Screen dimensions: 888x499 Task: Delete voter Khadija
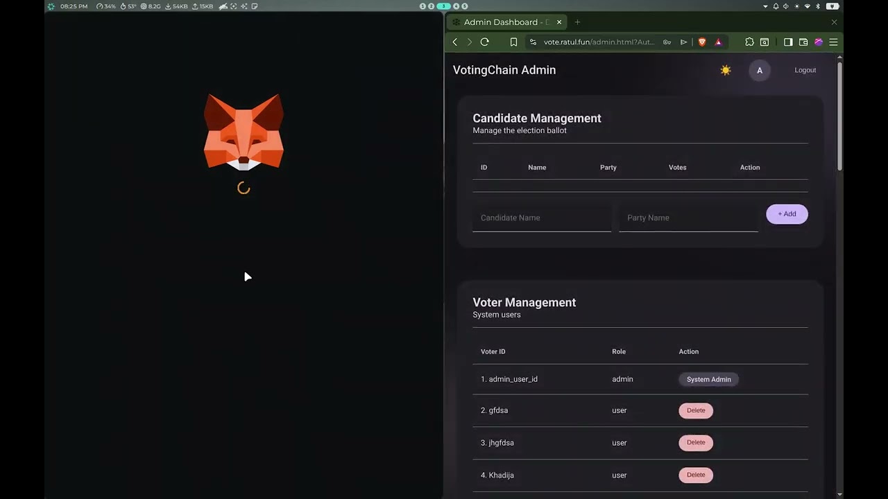tap(696, 475)
